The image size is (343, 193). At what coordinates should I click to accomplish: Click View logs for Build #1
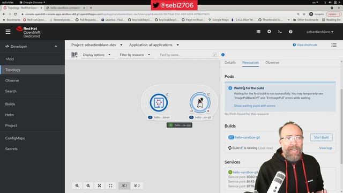coord(325,148)
